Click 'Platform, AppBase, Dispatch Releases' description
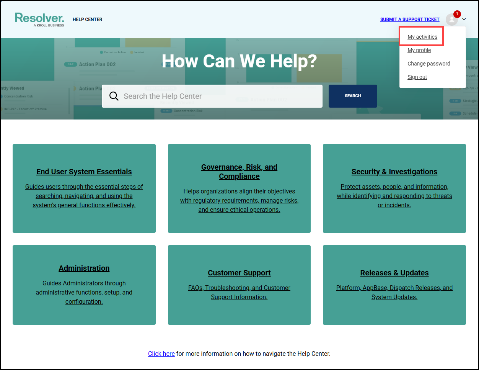Image resolution: width=479 pixels, height=370 pixels. coord(394,292)
